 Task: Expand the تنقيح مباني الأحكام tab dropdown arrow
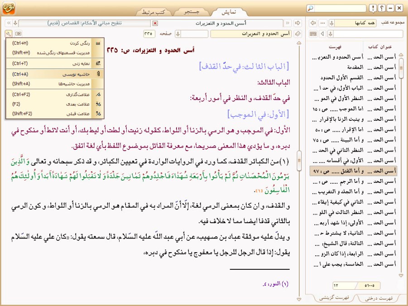pos(15,23)
